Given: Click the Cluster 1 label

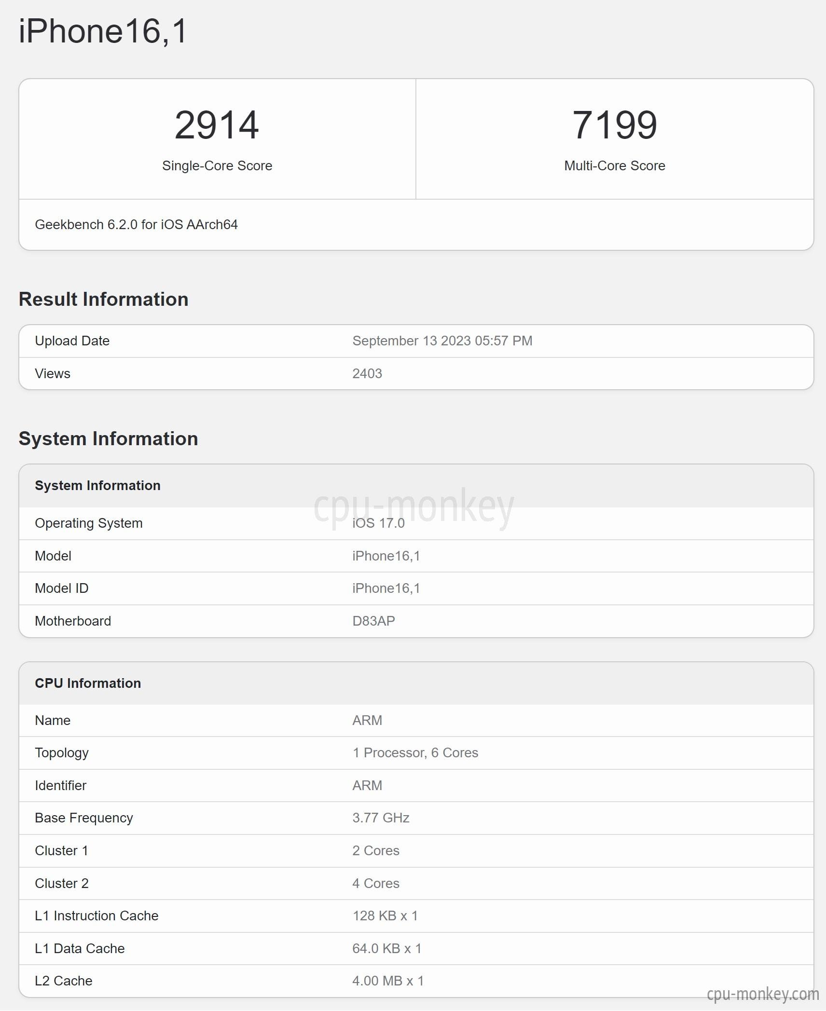Looking at the screenshot, I should [x=61, y=850].
